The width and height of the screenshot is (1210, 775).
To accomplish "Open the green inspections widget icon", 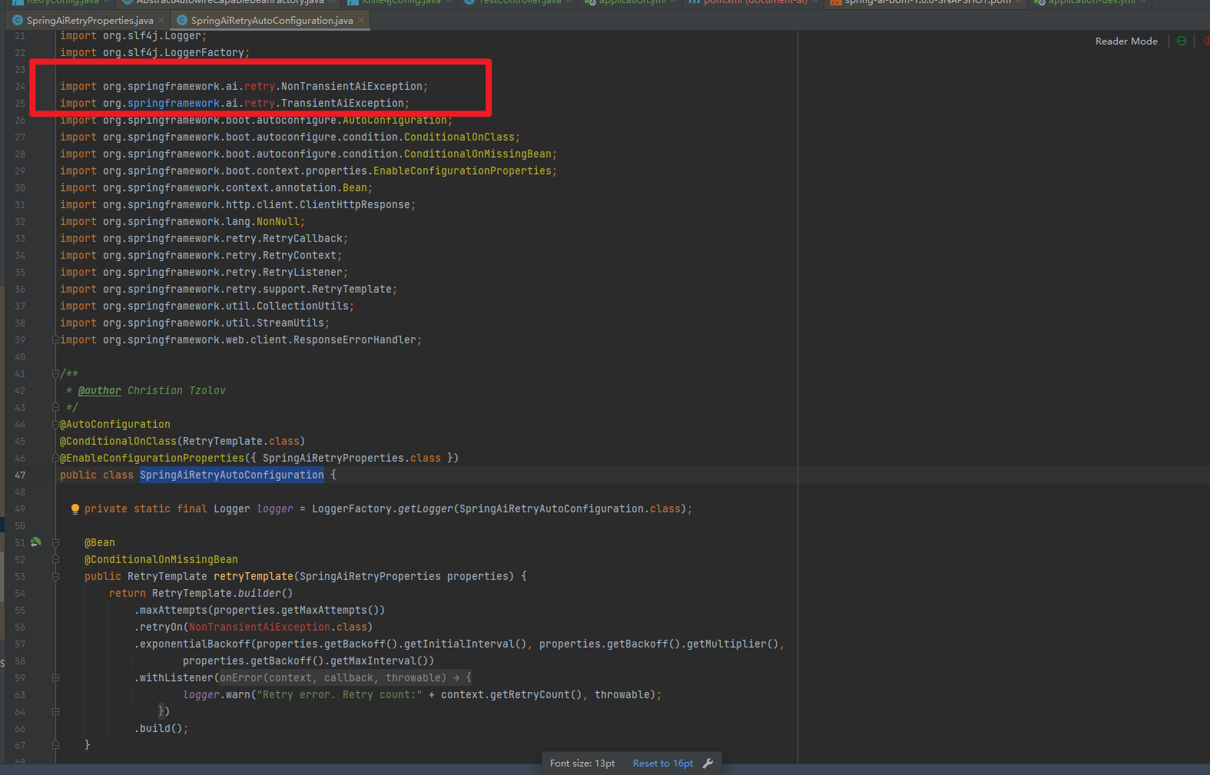I will tap(1182, 41).
